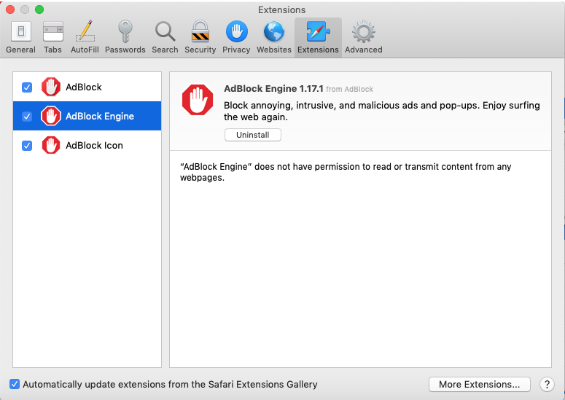Click the Websites tab label
The image size is (565, 400).
tap(274, 50)
